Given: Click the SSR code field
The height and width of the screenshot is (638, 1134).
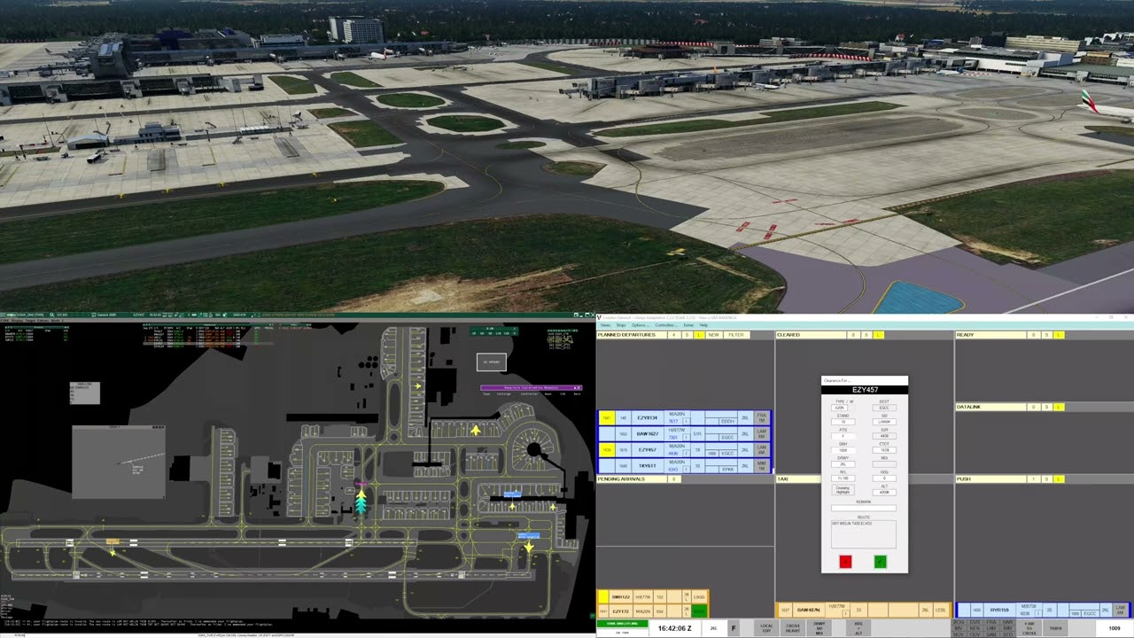Looking at the screenshot, I should coord(884,436).
